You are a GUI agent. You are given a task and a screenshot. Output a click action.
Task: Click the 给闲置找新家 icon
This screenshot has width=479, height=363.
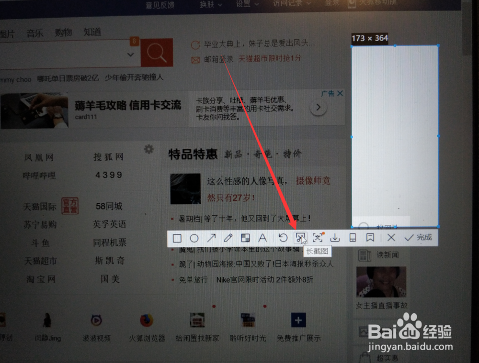[197, 320]
